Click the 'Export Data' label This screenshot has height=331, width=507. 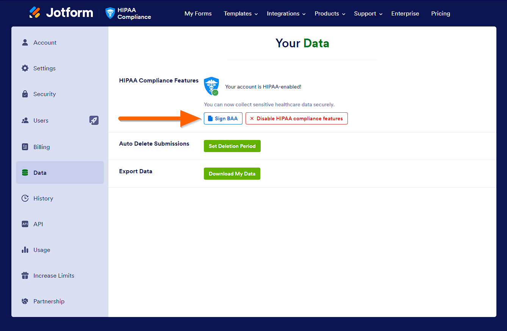136,171
